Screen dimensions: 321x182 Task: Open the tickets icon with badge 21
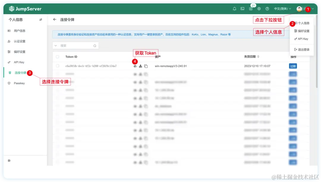[251, 9]
